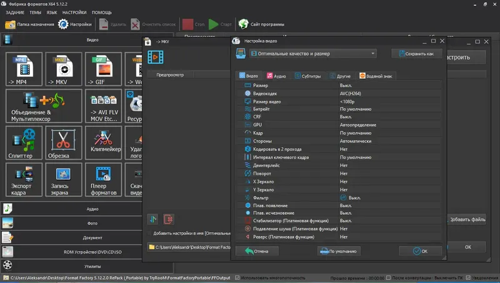Select the Размер видео <1080p value

[347, 101]
